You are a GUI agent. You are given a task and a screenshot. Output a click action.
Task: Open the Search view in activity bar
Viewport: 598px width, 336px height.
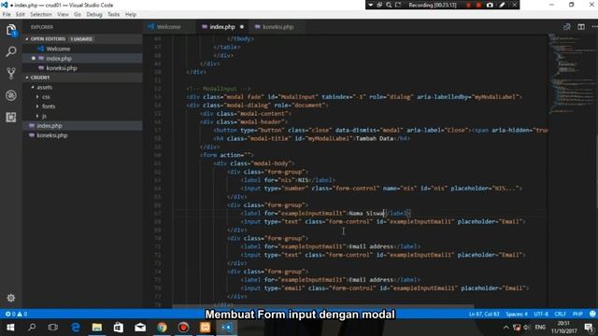[x=11, y=51]
